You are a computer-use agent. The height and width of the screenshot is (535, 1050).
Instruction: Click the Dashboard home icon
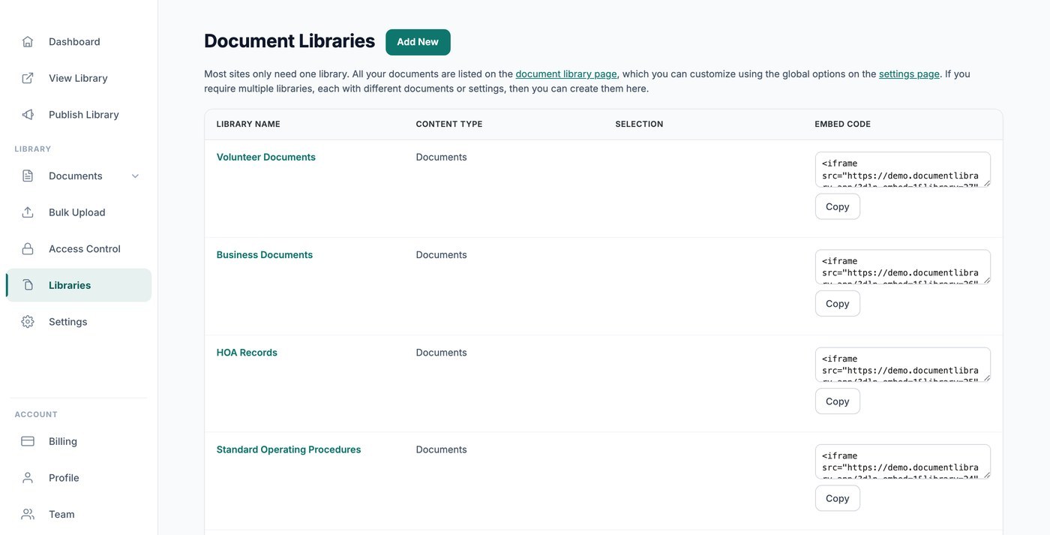[28, 41]
